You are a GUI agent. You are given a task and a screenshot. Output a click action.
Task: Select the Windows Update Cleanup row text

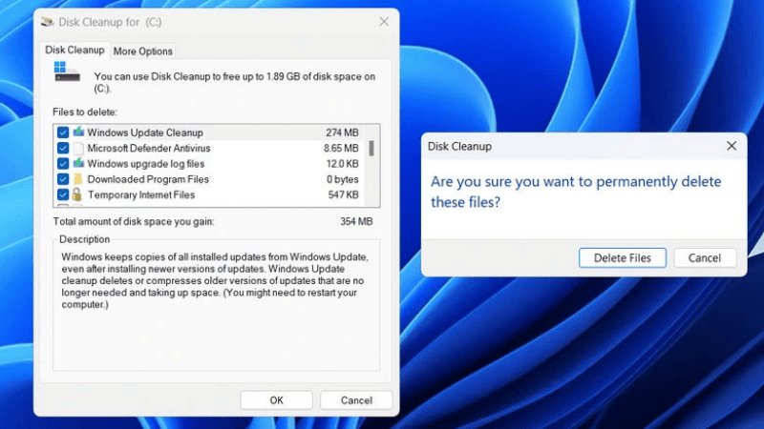click(145, 133)
